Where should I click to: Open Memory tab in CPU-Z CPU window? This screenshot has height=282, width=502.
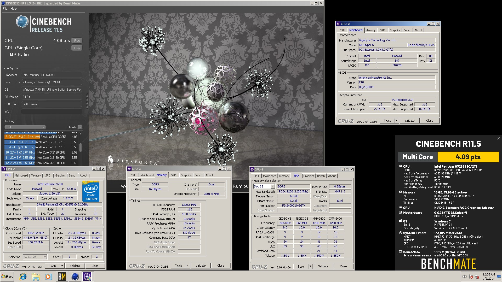coord(36,175)
